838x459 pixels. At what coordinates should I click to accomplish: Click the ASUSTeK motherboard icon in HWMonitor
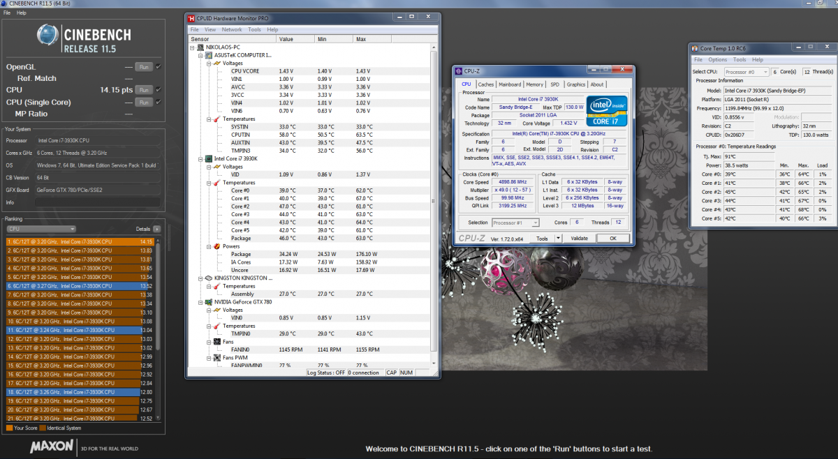pyautogui.click(x=209, y=55)
